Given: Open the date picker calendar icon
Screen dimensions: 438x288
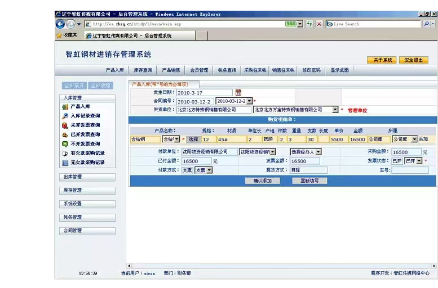Looking at the screenshot, I should pos(238,92).
